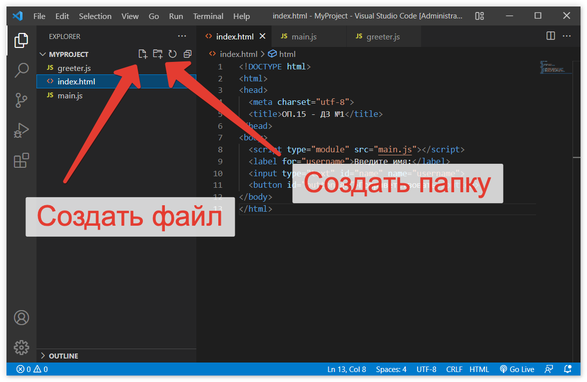Open the Manage gear settings icon

[x=21, y=347]
